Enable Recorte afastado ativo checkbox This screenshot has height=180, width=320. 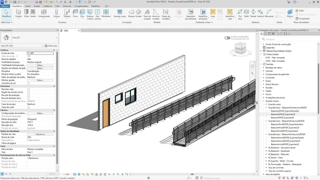[x=28, y=98]
